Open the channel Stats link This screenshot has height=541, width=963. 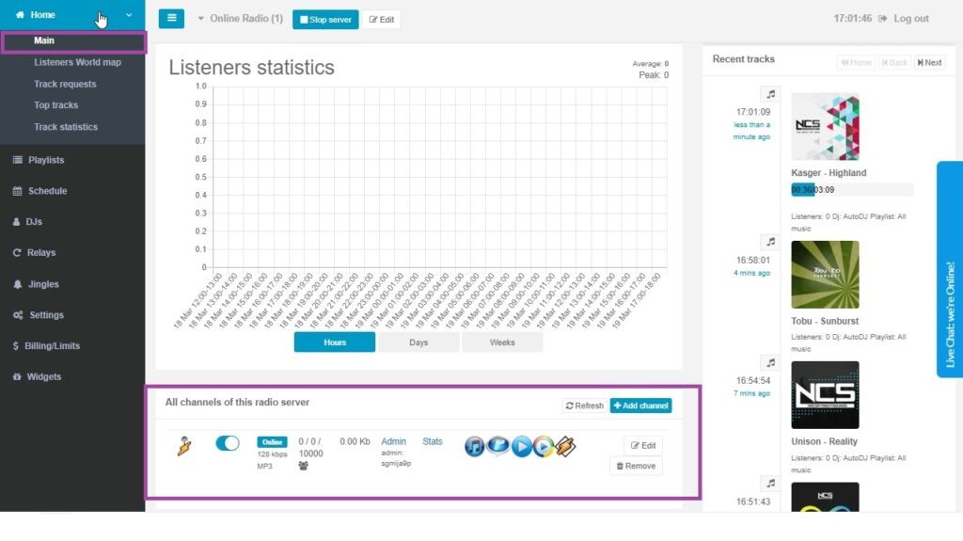433,441
